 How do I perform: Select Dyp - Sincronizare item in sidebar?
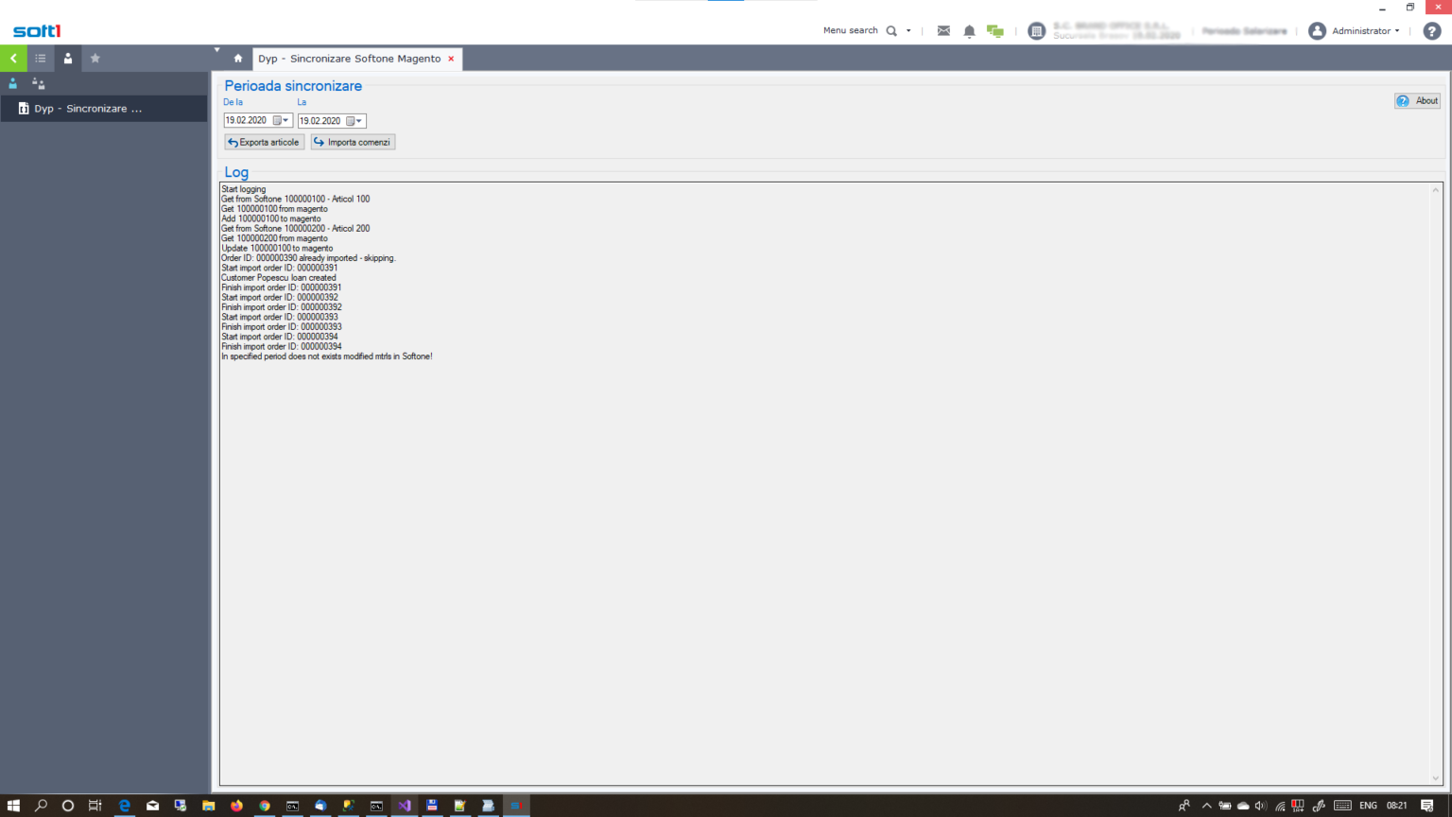click(88, 109)
